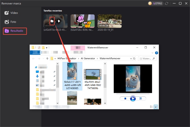Click the WatermrkRemover breadcrumb in address bar
The height and width of the screenshot is (127, 190).
(110, 59)
